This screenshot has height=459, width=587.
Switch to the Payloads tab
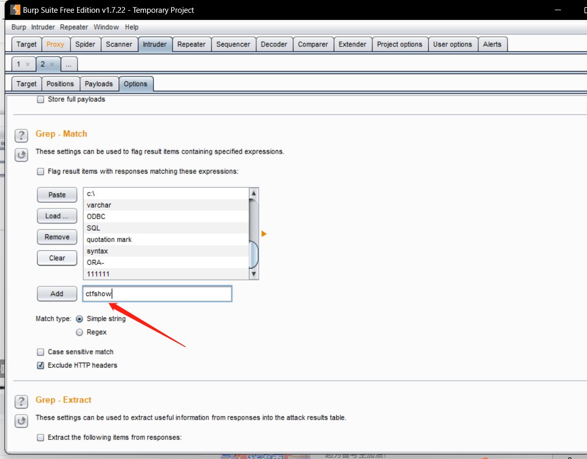99,84
